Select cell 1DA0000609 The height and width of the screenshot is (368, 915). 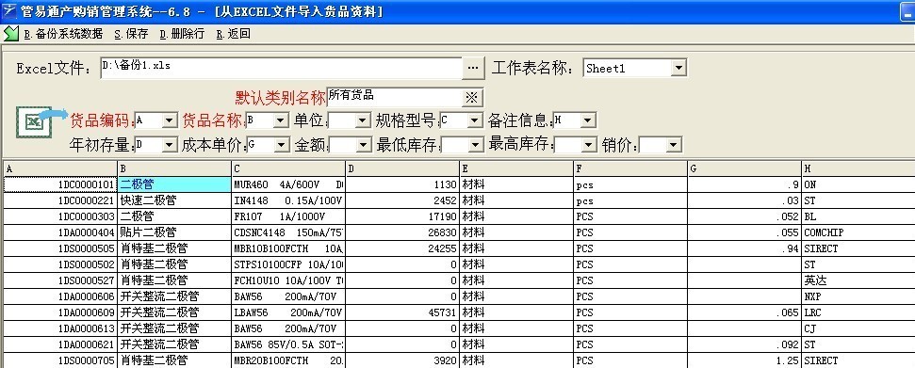60,312
